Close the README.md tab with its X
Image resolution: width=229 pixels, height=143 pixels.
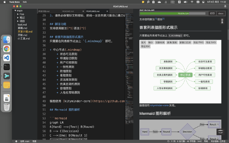[x=83, y=11]
